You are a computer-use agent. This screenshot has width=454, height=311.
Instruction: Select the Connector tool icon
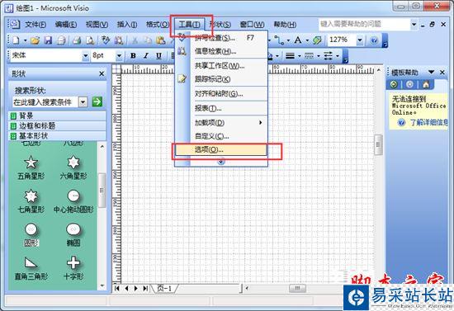[x=280, y=40]
